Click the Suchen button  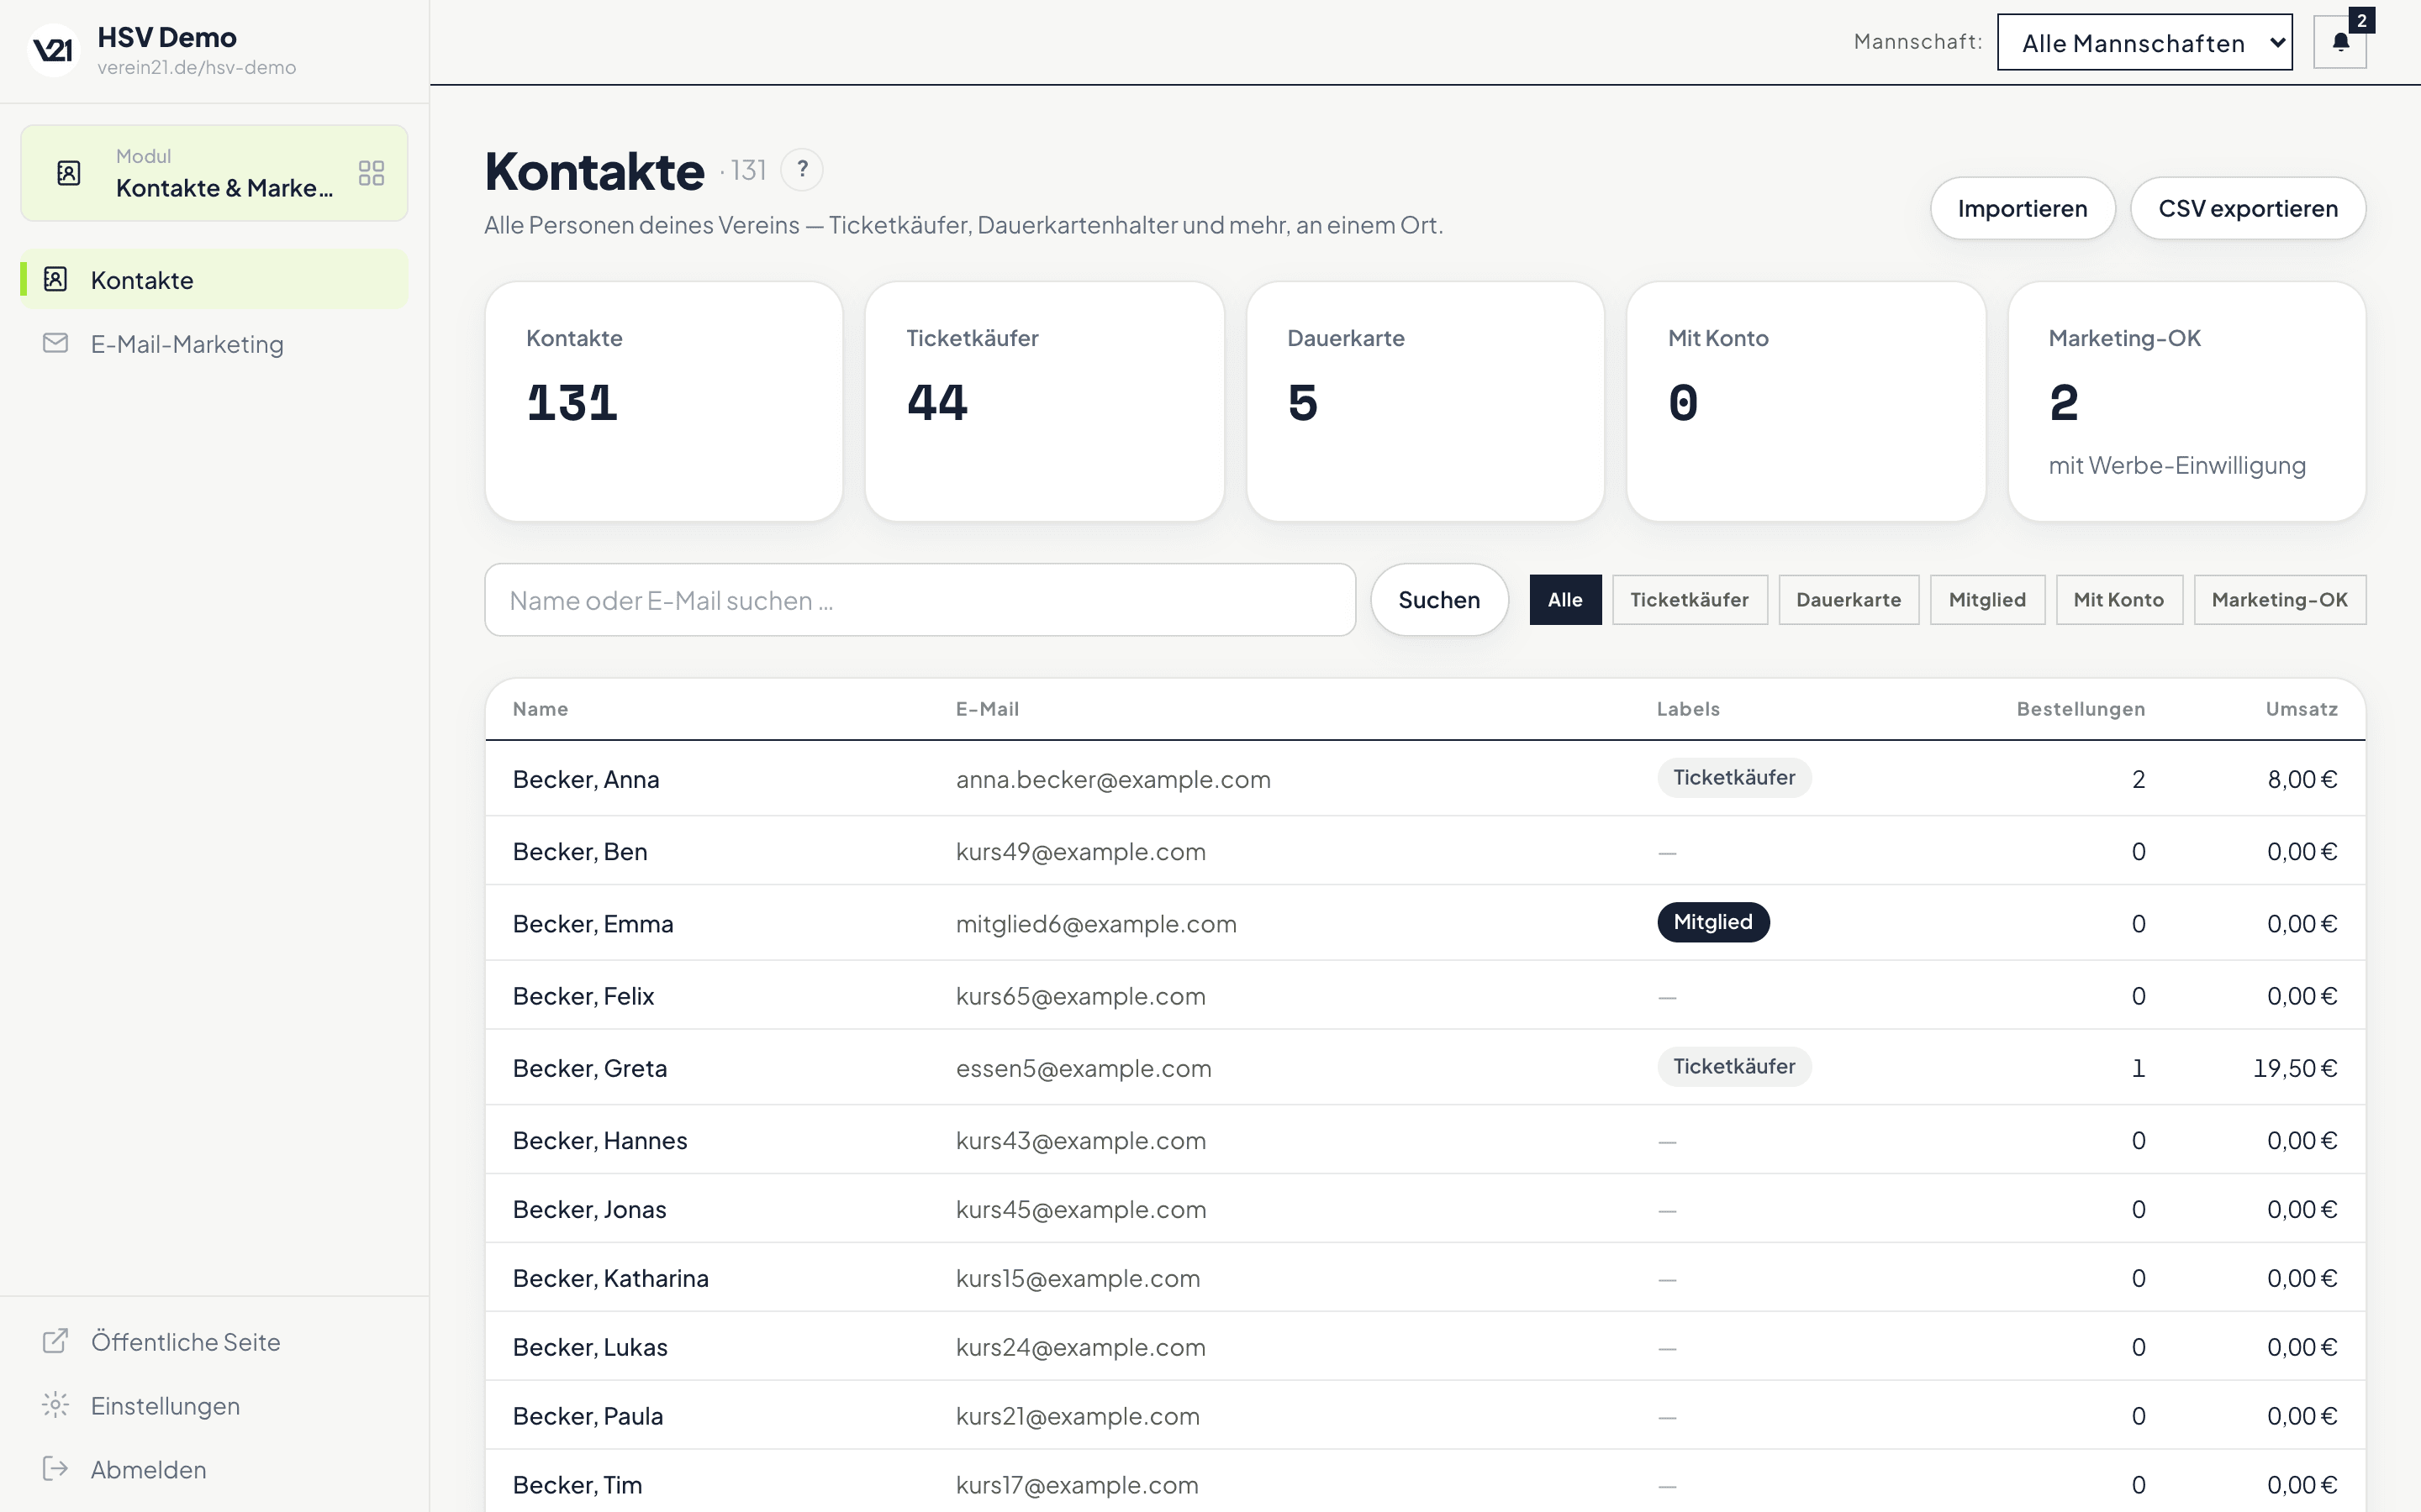[x=1438, y=600]
